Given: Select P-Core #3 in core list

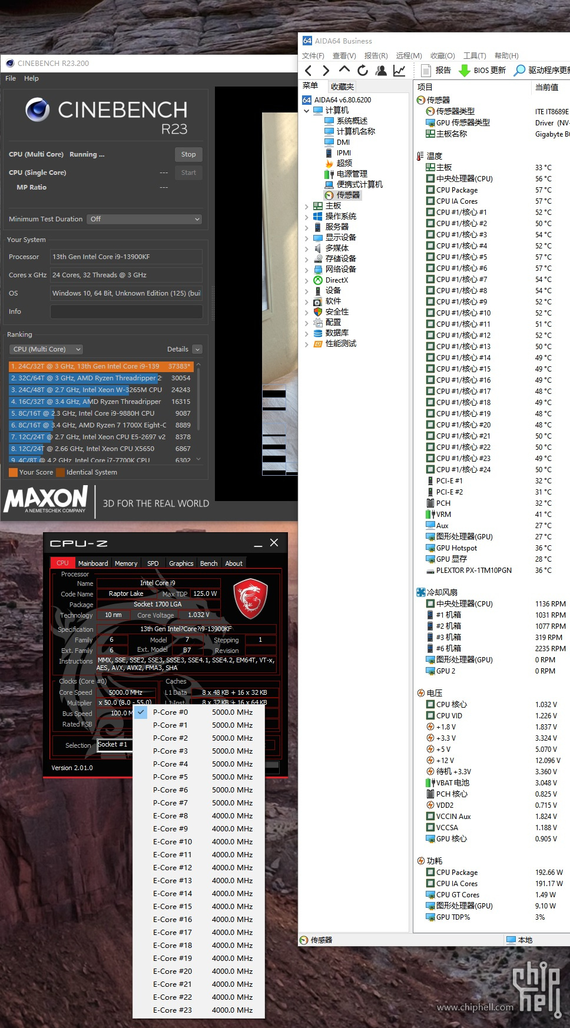Looking at the screenshot, I should [x=199, y=751].
